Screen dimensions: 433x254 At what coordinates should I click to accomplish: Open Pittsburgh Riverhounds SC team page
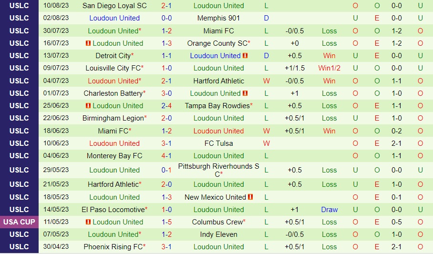218,166
